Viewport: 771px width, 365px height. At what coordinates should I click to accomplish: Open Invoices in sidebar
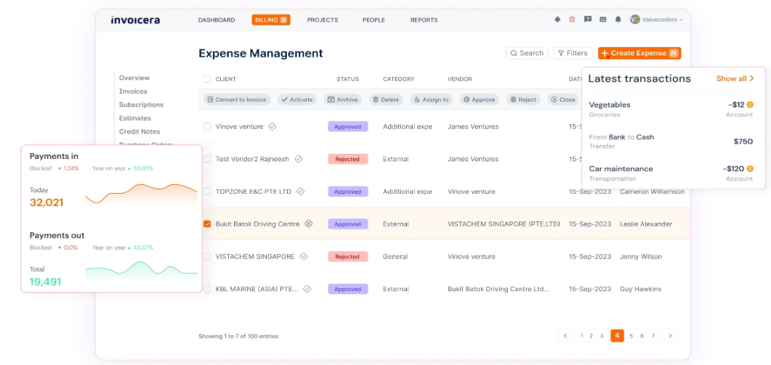point(133,91)
